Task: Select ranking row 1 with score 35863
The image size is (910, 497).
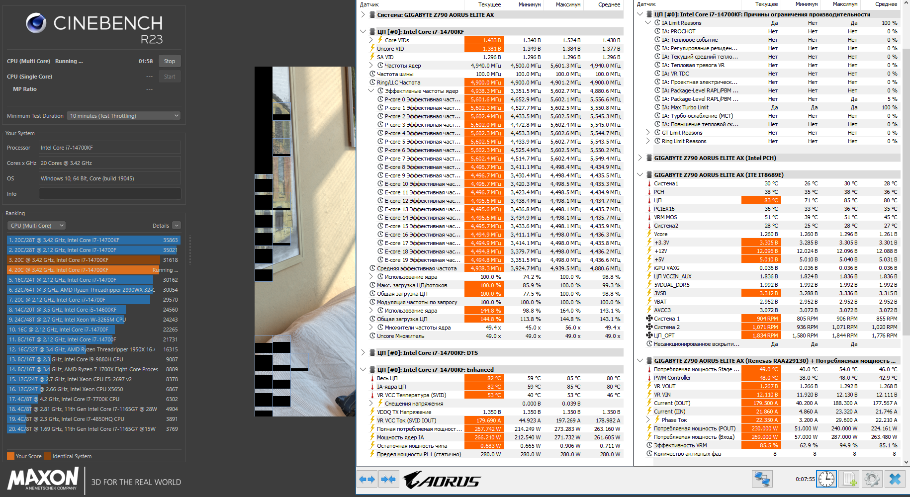Action: 93,240
